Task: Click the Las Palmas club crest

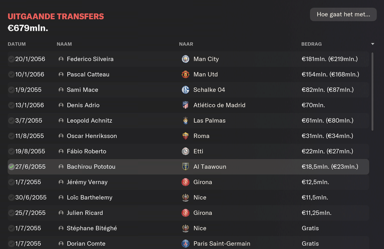Action: coord(185,120)
